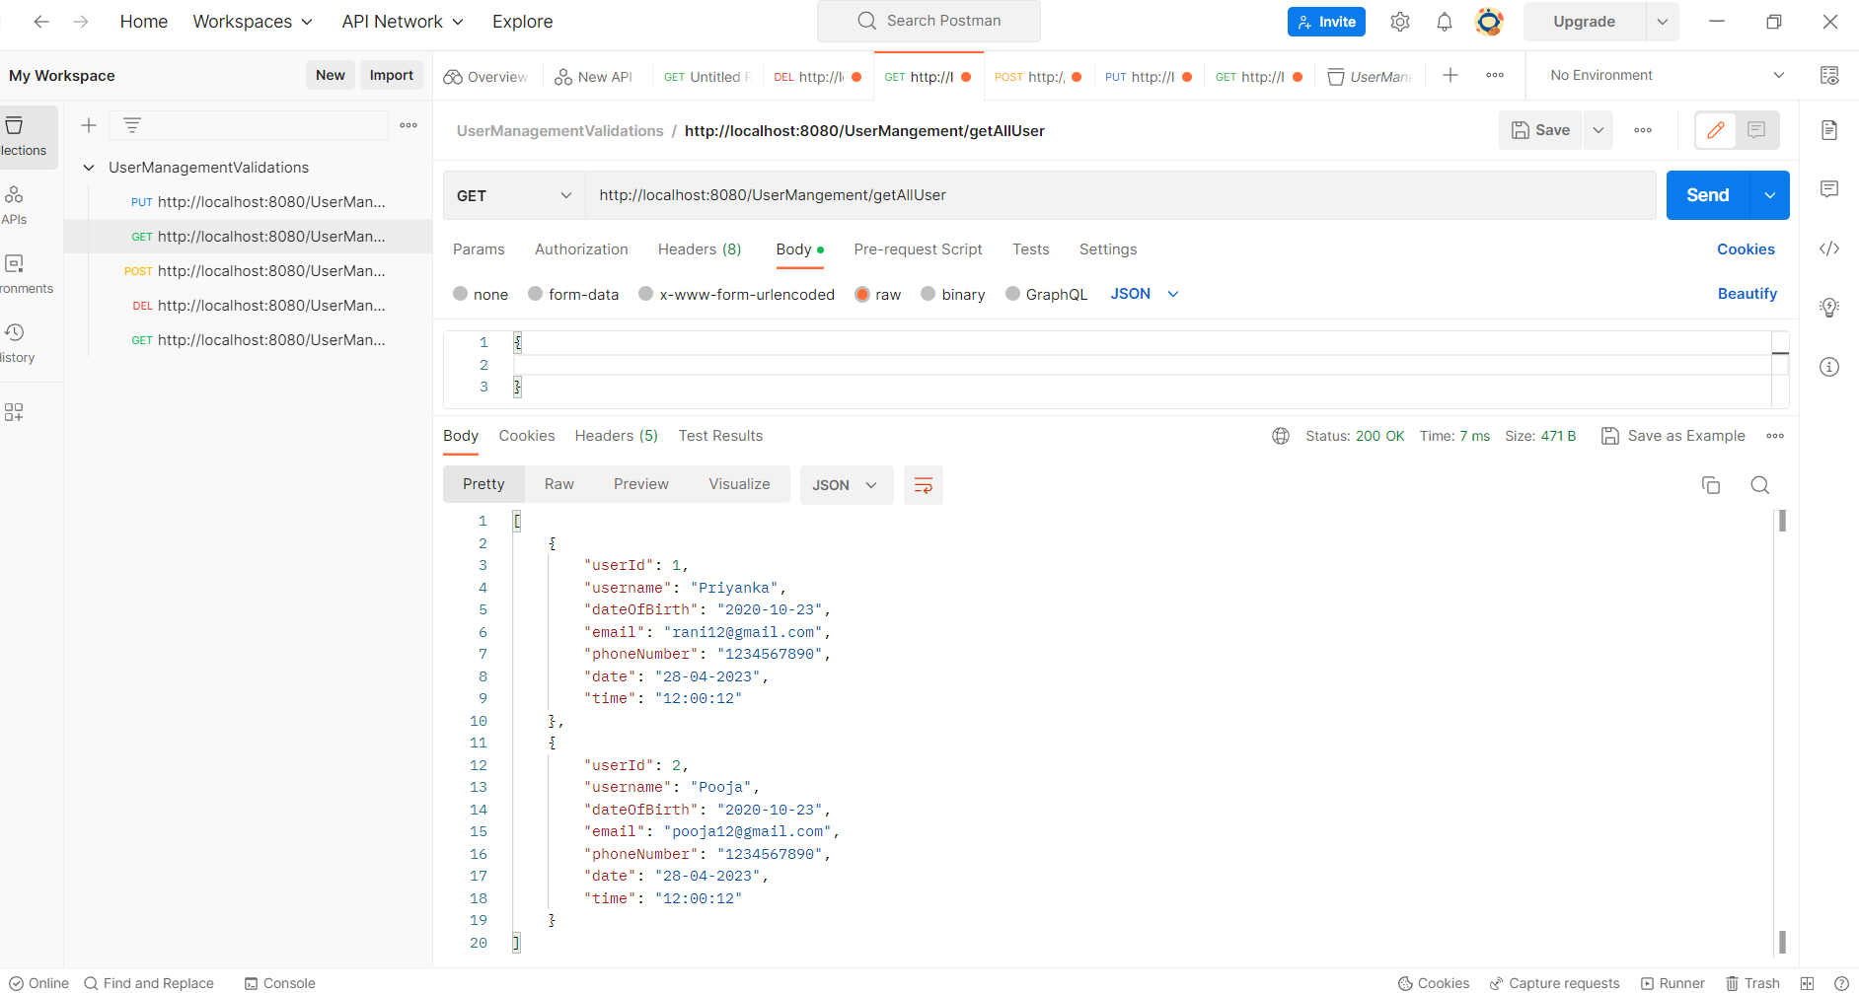Image resolution: width=1859 pixels, height=993 pixels.
Task: Select the form-data body type
Action: pyautogui.click(x=534, y=294)
